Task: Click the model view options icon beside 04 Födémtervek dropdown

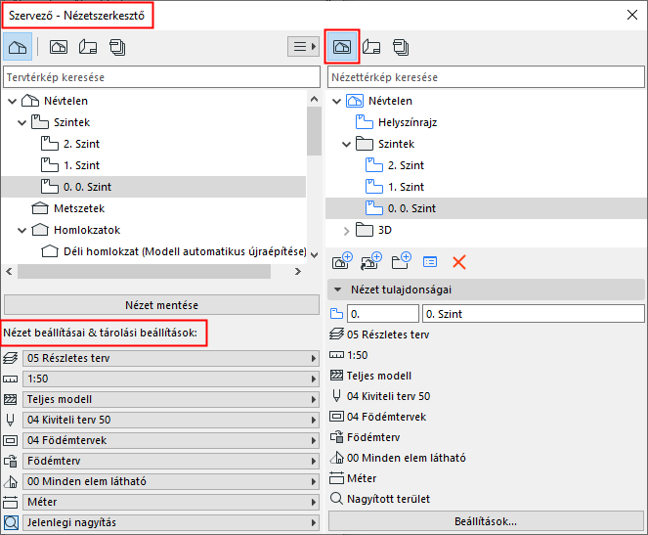Action: [x=11, y=441]
